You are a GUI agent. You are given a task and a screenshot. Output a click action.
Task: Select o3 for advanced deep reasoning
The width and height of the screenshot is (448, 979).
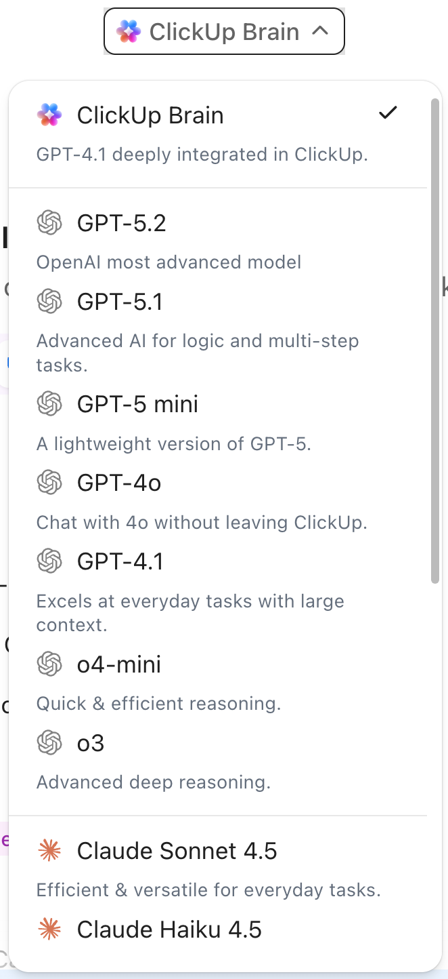tap(92, 743)
